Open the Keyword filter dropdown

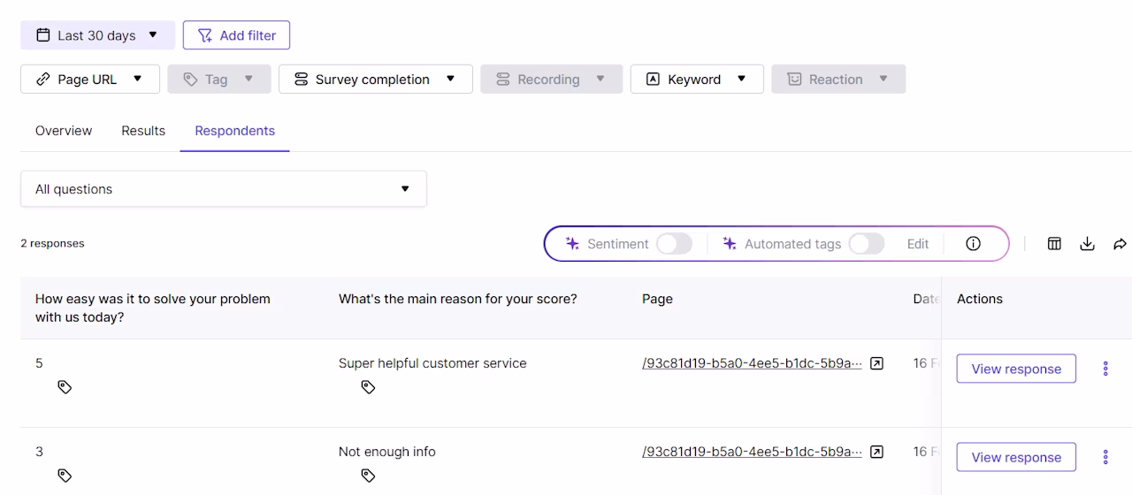697,79
